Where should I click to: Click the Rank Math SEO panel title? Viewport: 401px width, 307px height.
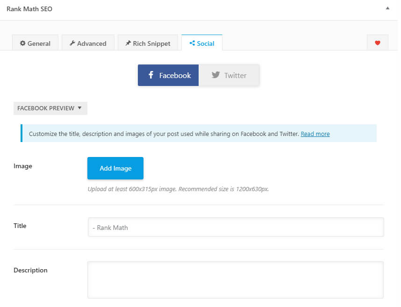click(29, 9)
